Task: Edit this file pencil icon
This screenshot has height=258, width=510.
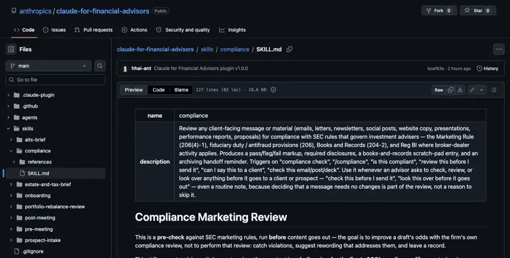Action: click(472, 90)
